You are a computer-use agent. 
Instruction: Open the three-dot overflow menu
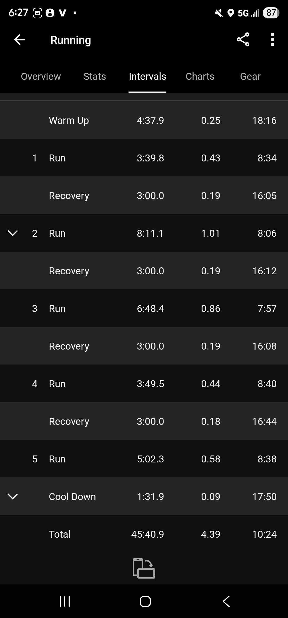tap(272, 40)
